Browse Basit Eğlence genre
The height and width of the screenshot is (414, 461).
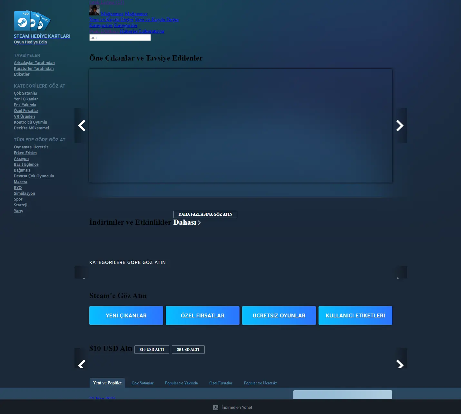[x=26, y=165]
